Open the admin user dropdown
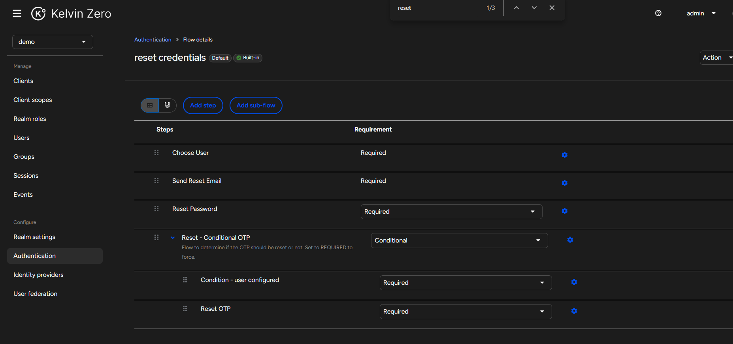The width and height of the screenshot is (733, 344). tap(701, 13)
